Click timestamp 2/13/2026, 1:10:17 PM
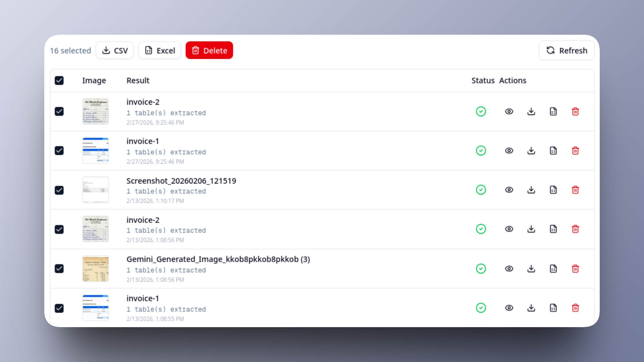 (x=155, y=201)
